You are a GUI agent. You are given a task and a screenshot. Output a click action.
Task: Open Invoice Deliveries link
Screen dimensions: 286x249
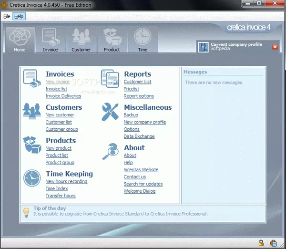click(63, 96)
